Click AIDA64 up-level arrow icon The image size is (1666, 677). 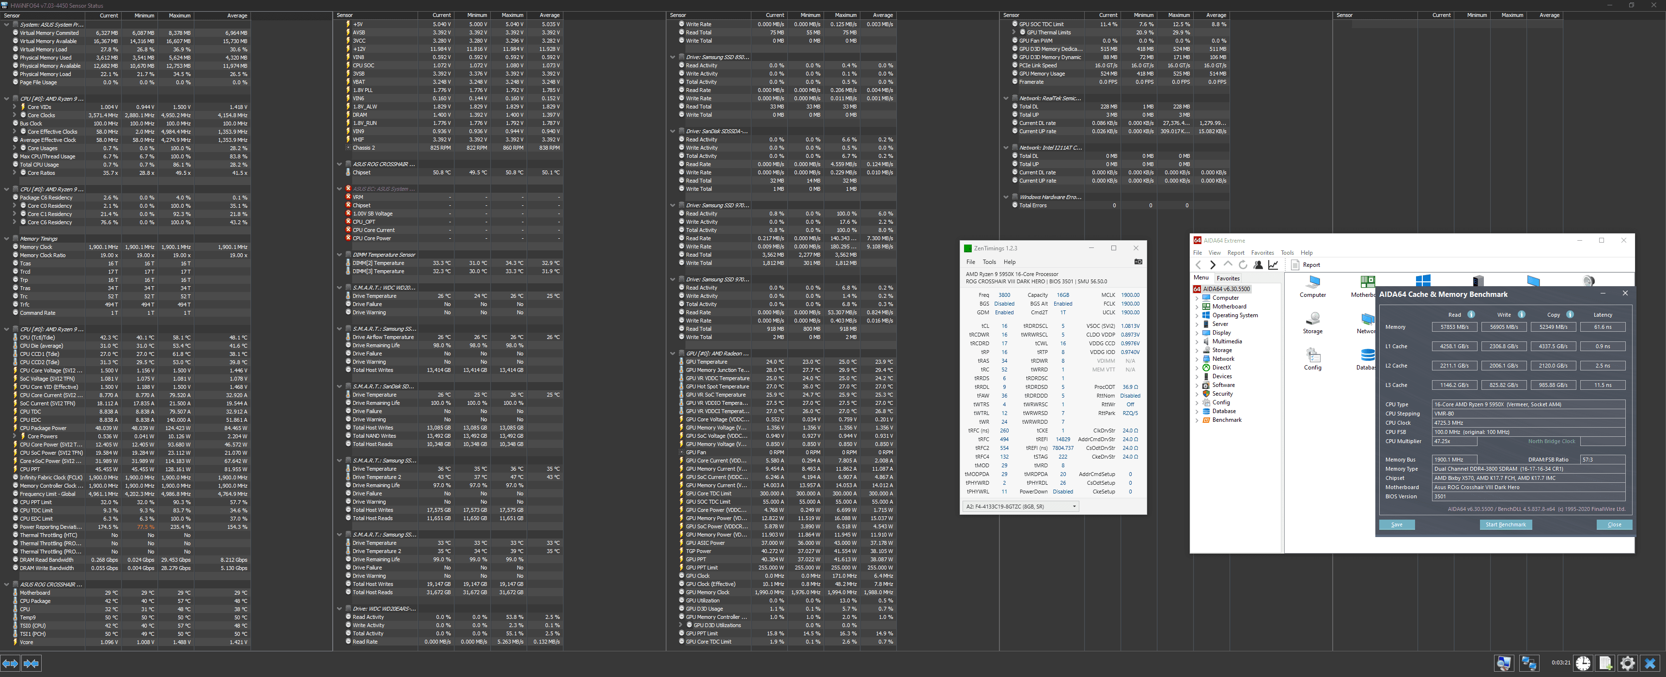pyautogui.click(x=1228, y=264)
